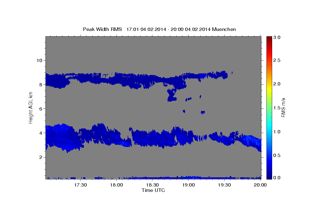Image resolution: width=323 pixels, height=215 pixels.
Task: Click the "Time UTC" axis label
Action: pos(153,190)
